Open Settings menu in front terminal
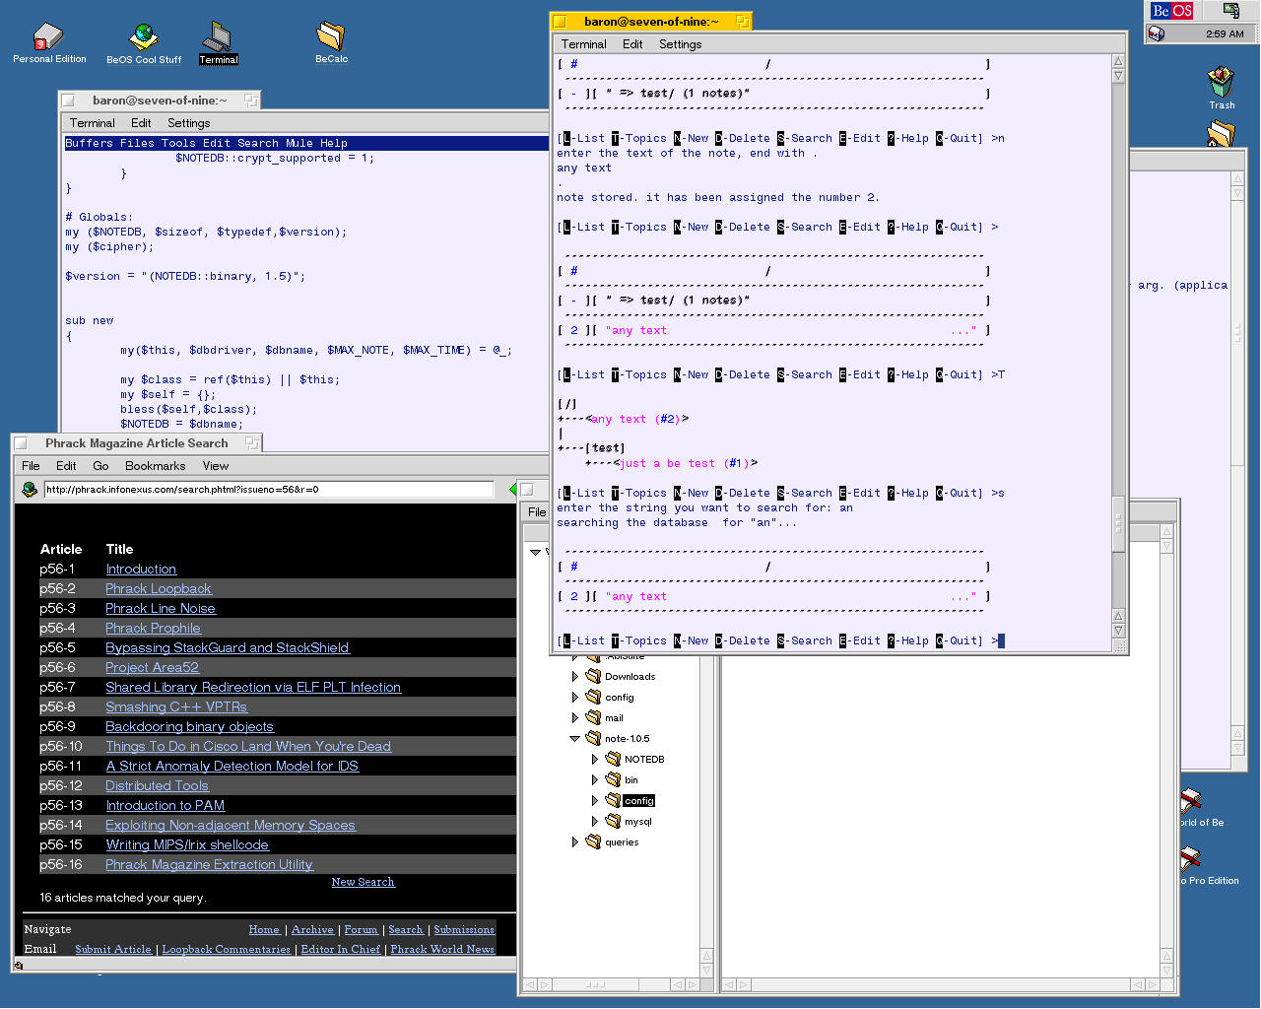 680,44
